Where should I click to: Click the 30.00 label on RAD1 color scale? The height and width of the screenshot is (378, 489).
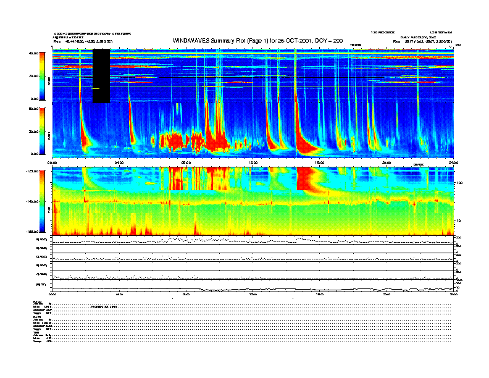point(33,132)
